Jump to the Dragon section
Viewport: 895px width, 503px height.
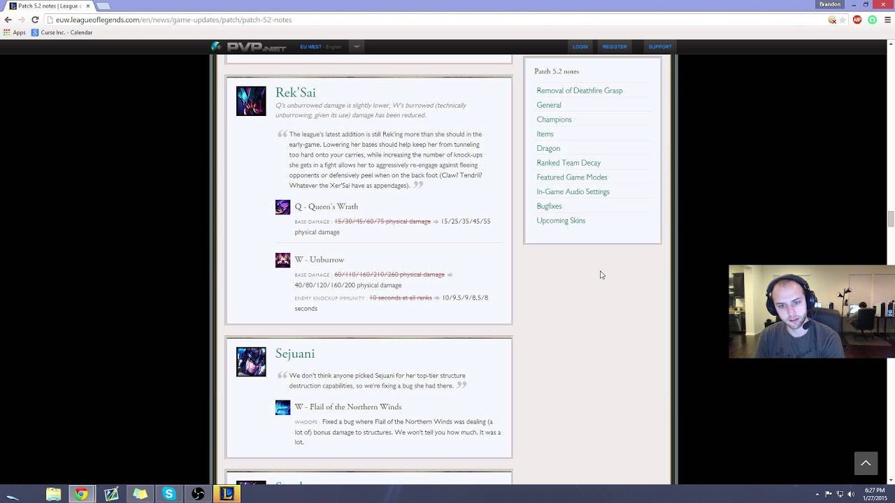point(548,149)
